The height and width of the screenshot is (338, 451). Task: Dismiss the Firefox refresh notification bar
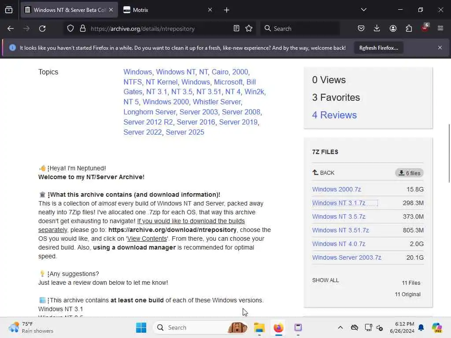tap(440, 48)
